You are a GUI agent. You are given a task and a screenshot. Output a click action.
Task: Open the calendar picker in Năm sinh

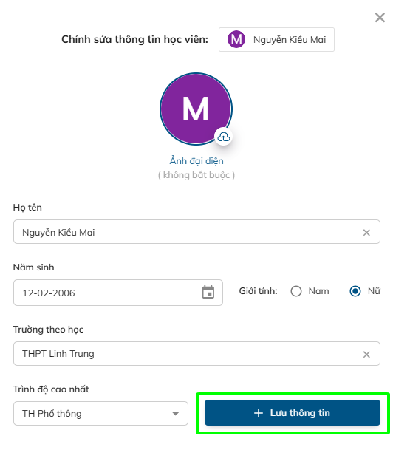click(208, 292)
